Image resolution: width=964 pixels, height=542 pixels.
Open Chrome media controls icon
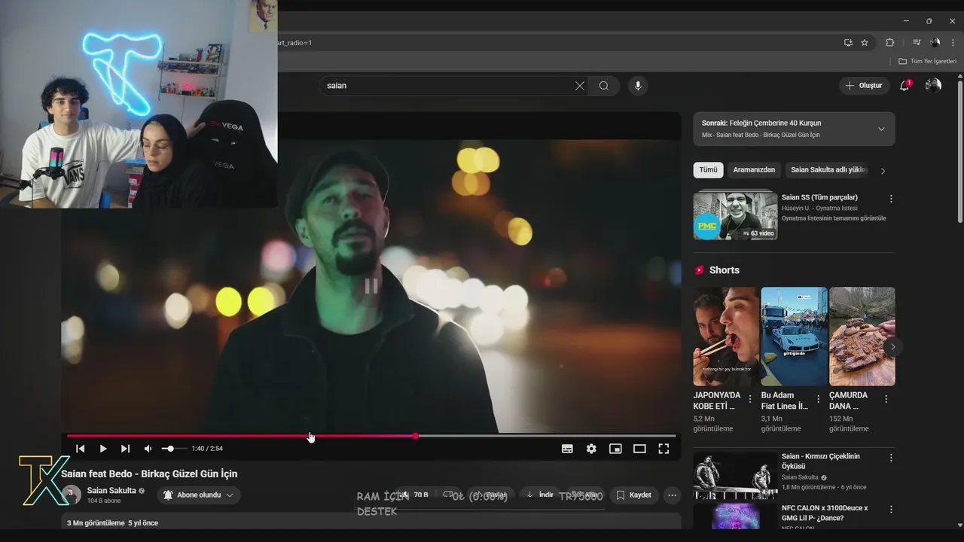coord(917,43)
